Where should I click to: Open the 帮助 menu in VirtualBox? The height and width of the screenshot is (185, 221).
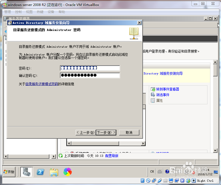click(x=62, y=12)
